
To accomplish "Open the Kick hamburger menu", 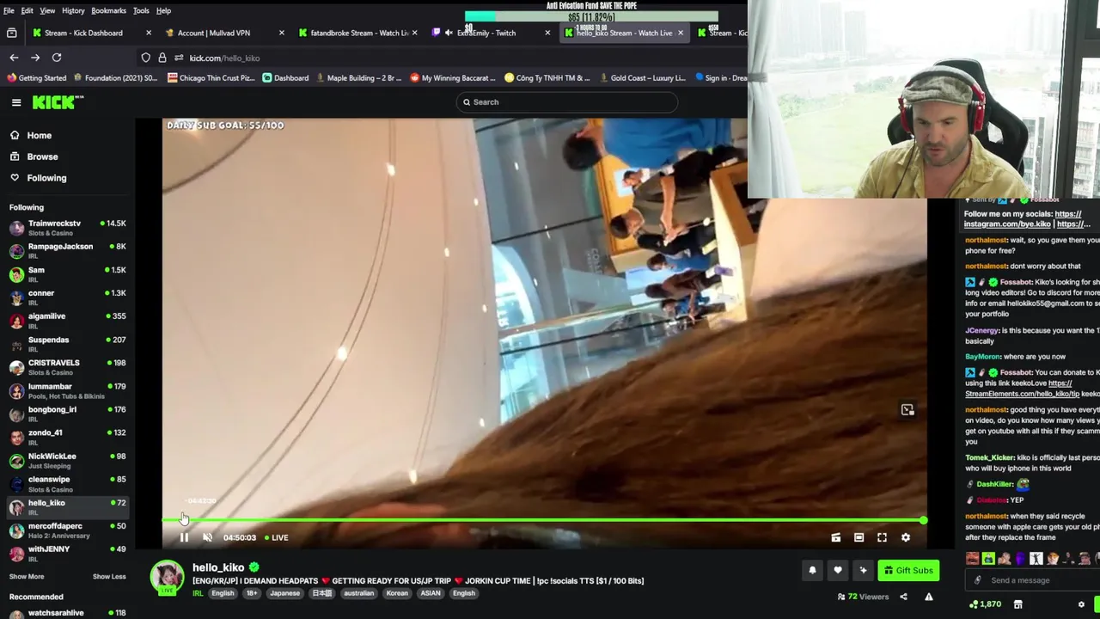I will [16, 102].
